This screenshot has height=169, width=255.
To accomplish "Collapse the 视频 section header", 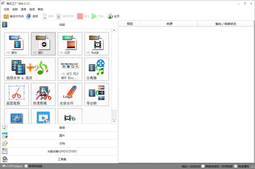I will pyautogui.click(x=59, y=25).
